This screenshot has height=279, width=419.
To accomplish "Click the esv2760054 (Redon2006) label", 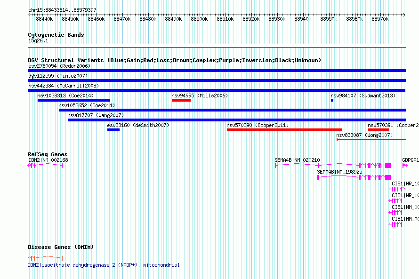I will [x=59, y=66].
